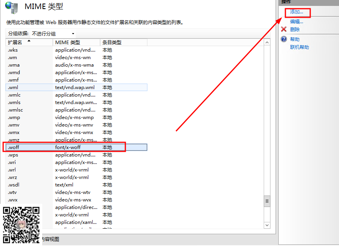
Task: Click the QR code image
Action: coord(22,224)
